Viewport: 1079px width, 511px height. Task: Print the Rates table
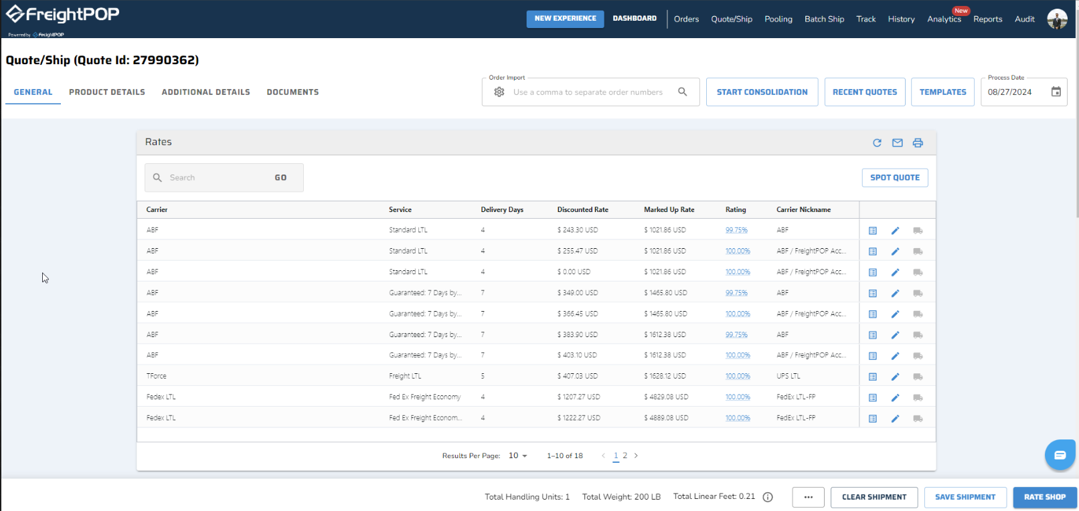pyautogui.click(x=918, y=142)
